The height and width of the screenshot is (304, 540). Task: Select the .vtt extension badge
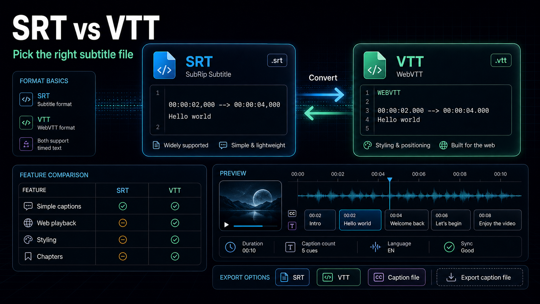point(501,60)
